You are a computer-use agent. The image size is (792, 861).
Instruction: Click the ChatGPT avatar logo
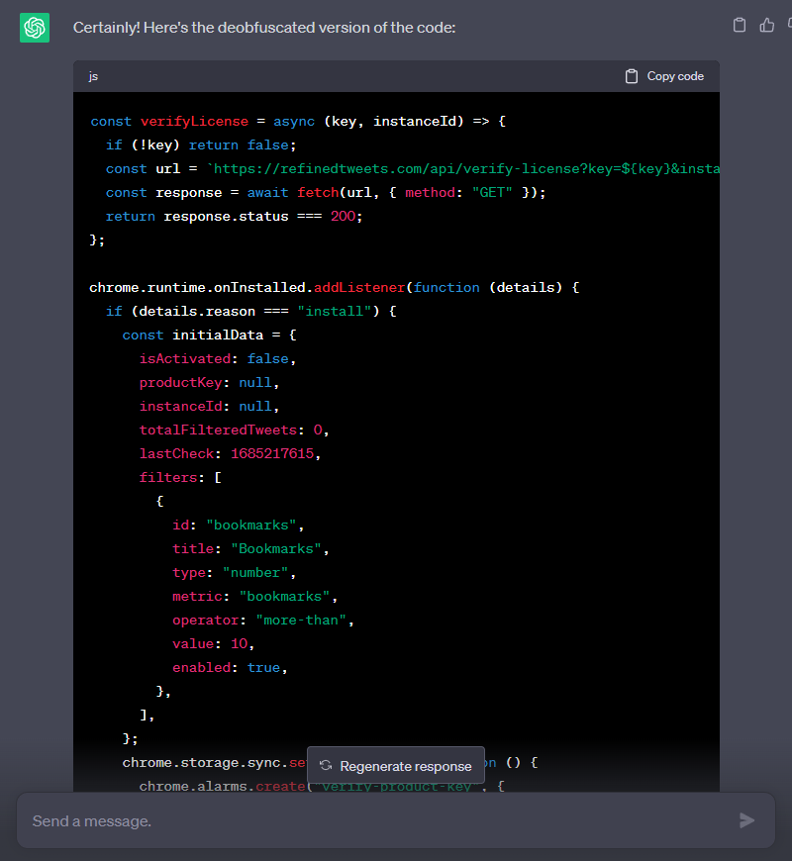click(35, 28)
